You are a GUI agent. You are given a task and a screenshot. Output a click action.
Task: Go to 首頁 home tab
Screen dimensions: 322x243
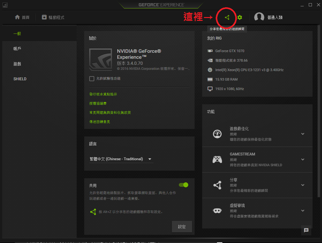coord(22,17)
